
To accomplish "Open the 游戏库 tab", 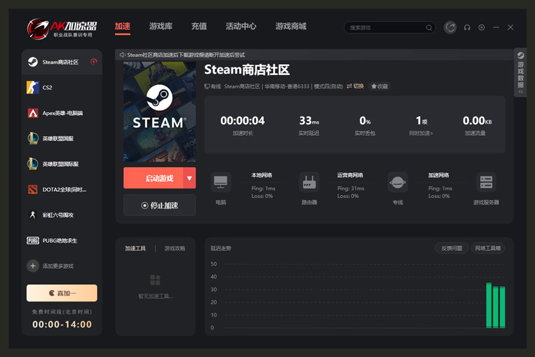I will [160, 26].
